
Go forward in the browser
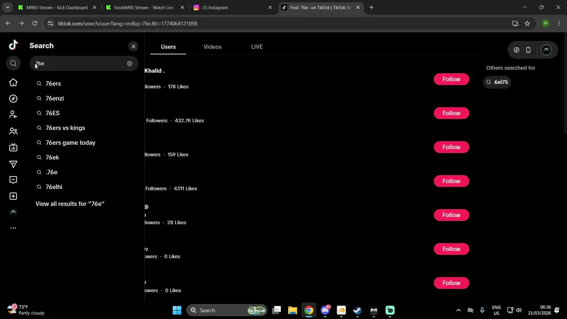pyautogui.click(x=21, y=23)
